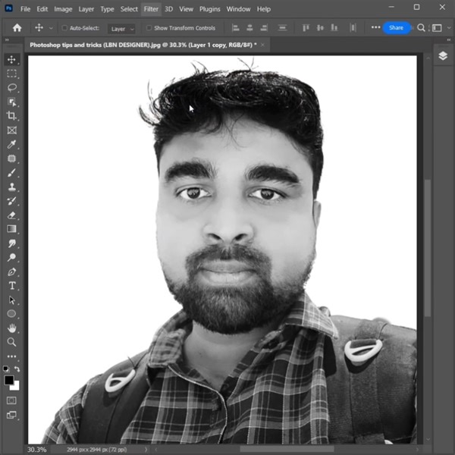Select the Object Selection tool
Screen dimensions: 455x455
11,102
